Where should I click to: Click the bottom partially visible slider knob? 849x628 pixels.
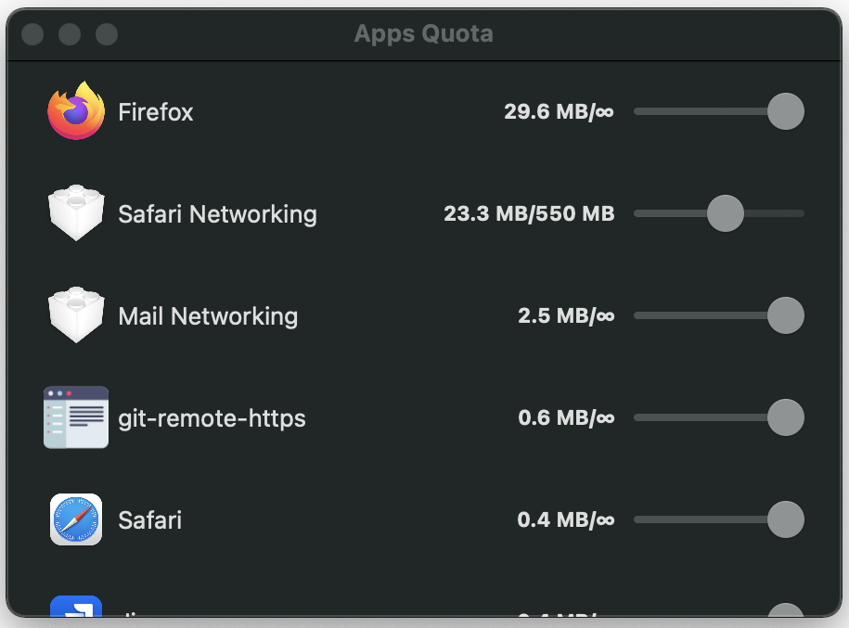pyautogui.click(x=786, y=610)
